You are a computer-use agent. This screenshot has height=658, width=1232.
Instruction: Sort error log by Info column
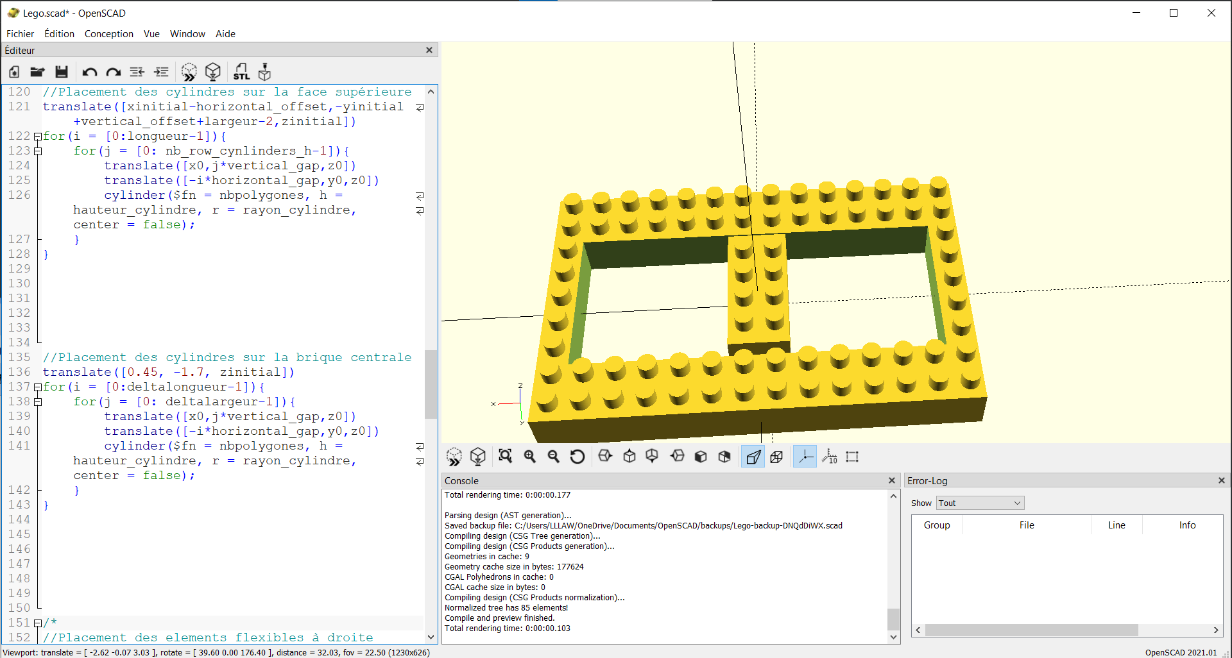point(1187,525)
